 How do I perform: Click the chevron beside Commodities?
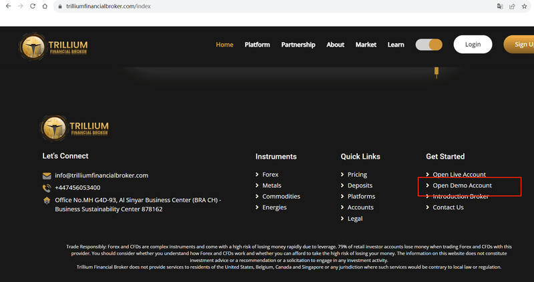tap(257, 196)
